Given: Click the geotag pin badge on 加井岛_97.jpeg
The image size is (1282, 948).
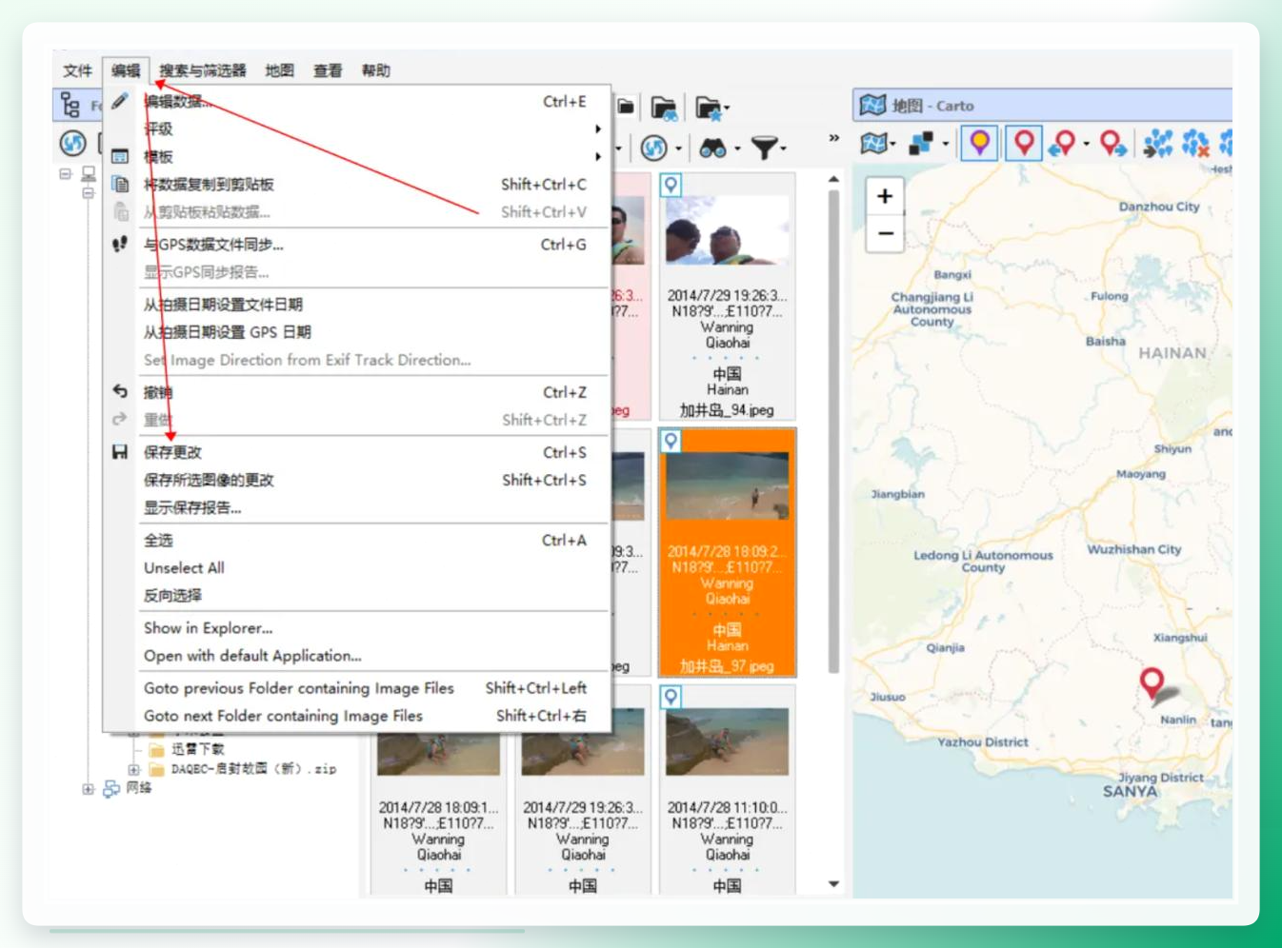Looking at the screenshot, I should (671, 441).
